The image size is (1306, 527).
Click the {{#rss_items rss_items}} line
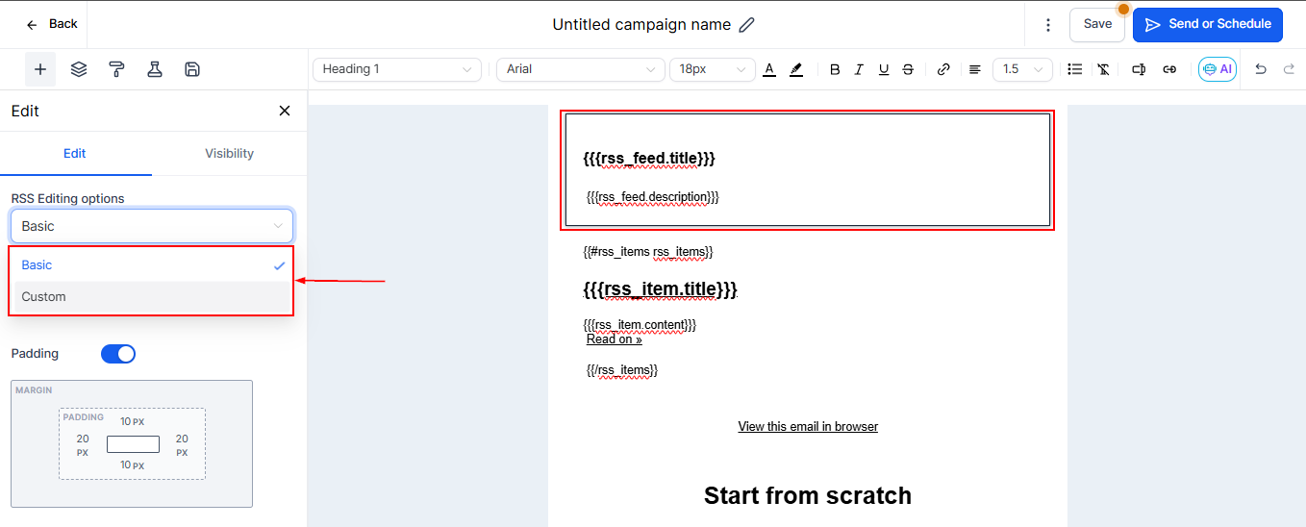pos(647,252)
